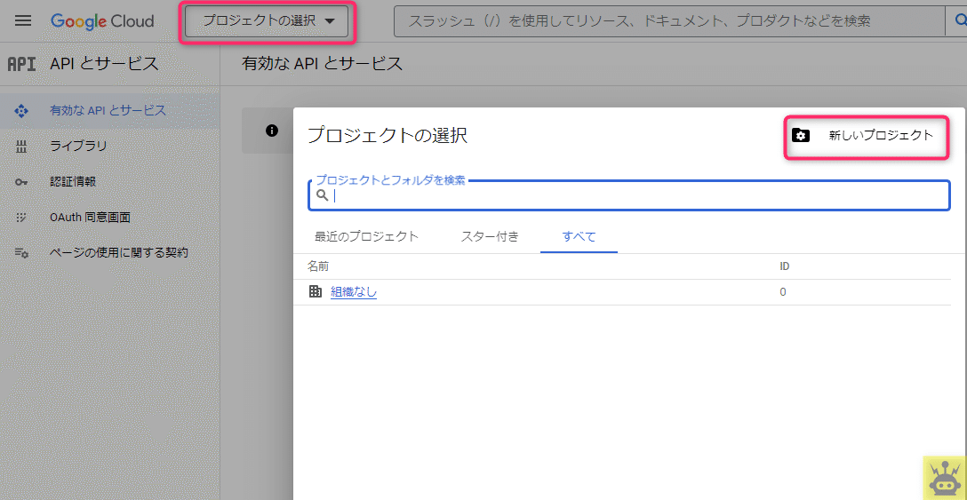Open the 組織なし link
The image size is (967, 500).
coord(354,292)
